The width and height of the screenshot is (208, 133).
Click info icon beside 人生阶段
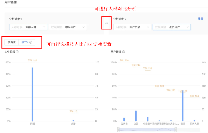tap(17, 52)
